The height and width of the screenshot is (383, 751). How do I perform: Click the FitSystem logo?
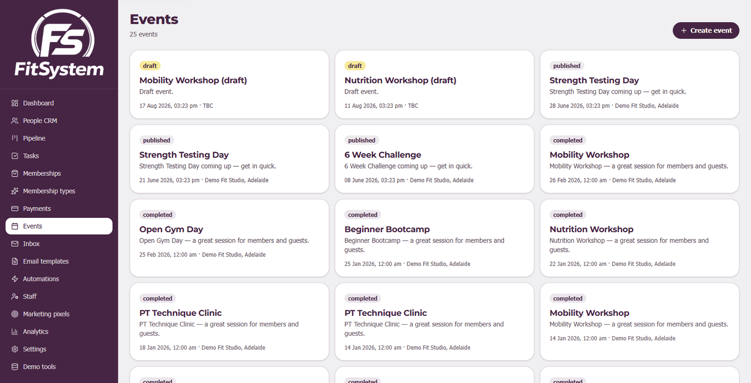(59, 44)
